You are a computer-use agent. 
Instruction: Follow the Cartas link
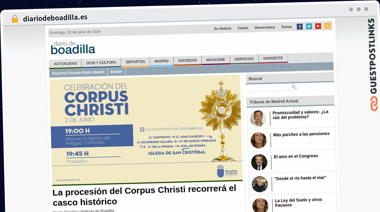pyautogui.click(x=243, y=28)
